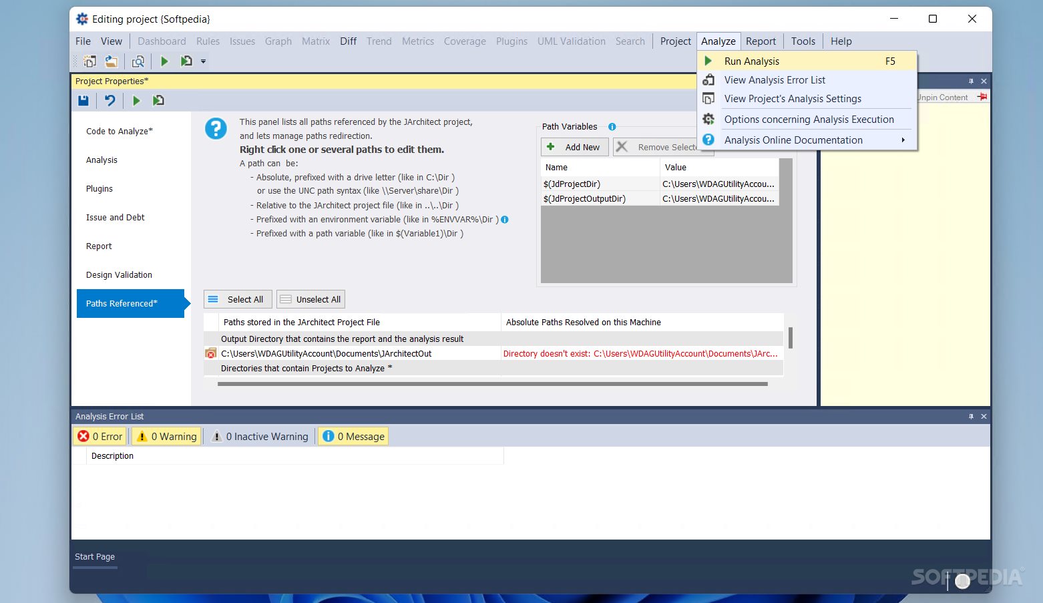
Task: Open the Tools menu
Action: (803, 41)
